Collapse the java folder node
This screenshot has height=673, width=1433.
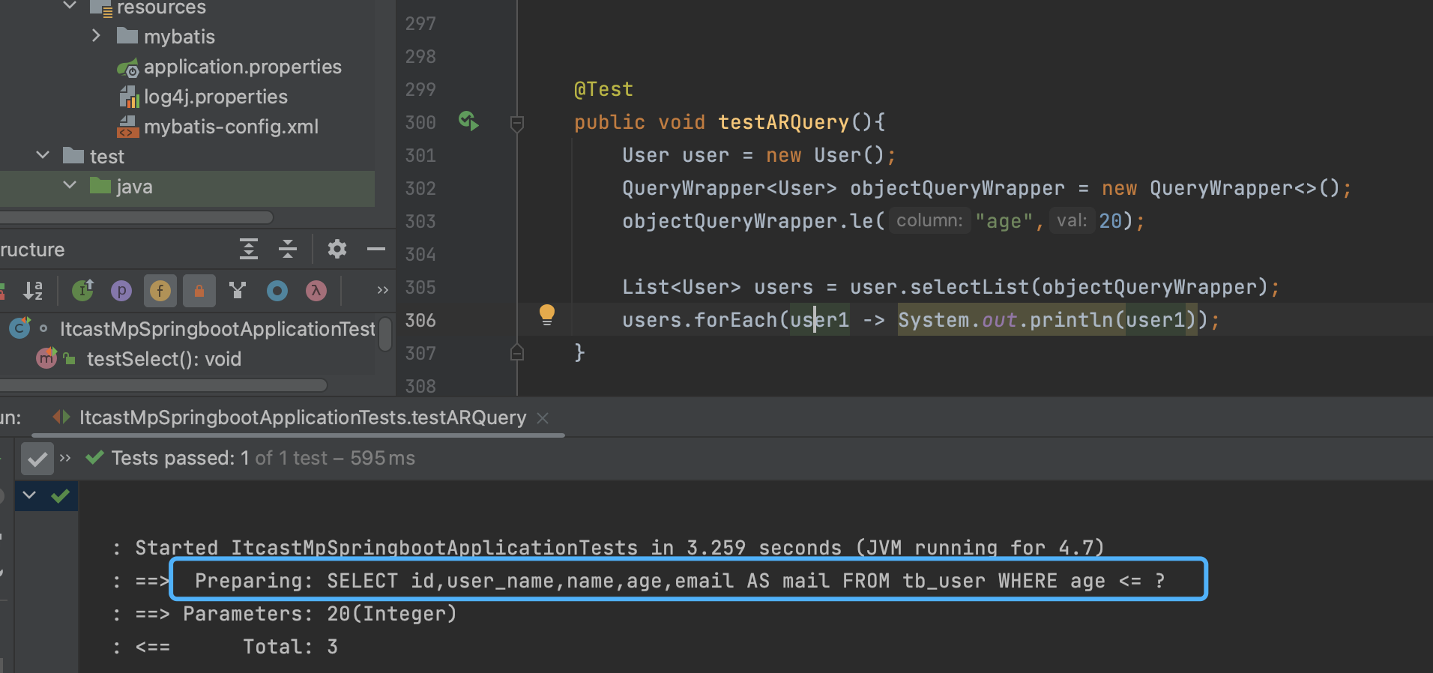coord(70,185)
